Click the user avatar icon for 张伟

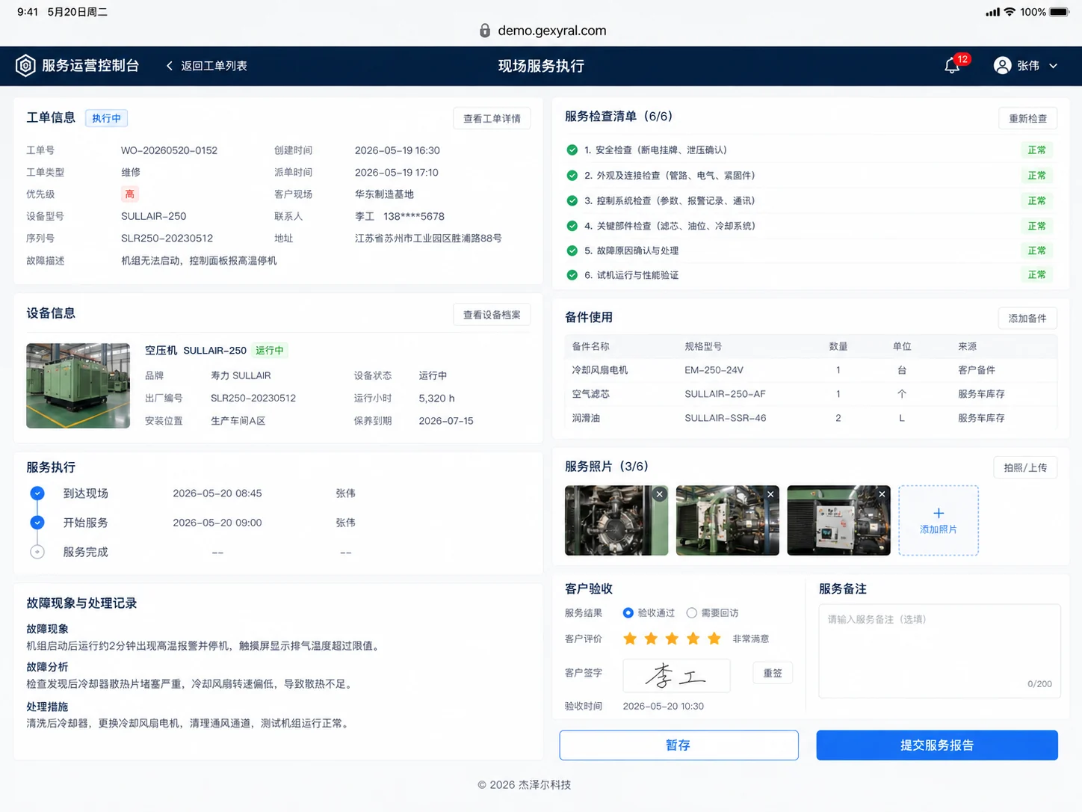point(1002,66)
